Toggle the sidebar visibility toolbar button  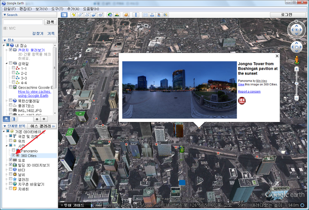[x=64, y=15]
